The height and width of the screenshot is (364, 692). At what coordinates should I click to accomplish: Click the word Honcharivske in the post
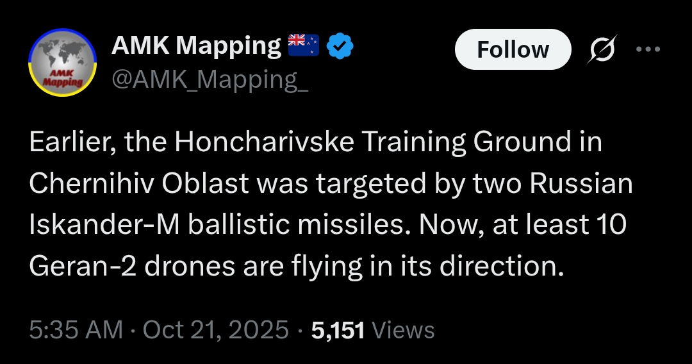[265, 142]
